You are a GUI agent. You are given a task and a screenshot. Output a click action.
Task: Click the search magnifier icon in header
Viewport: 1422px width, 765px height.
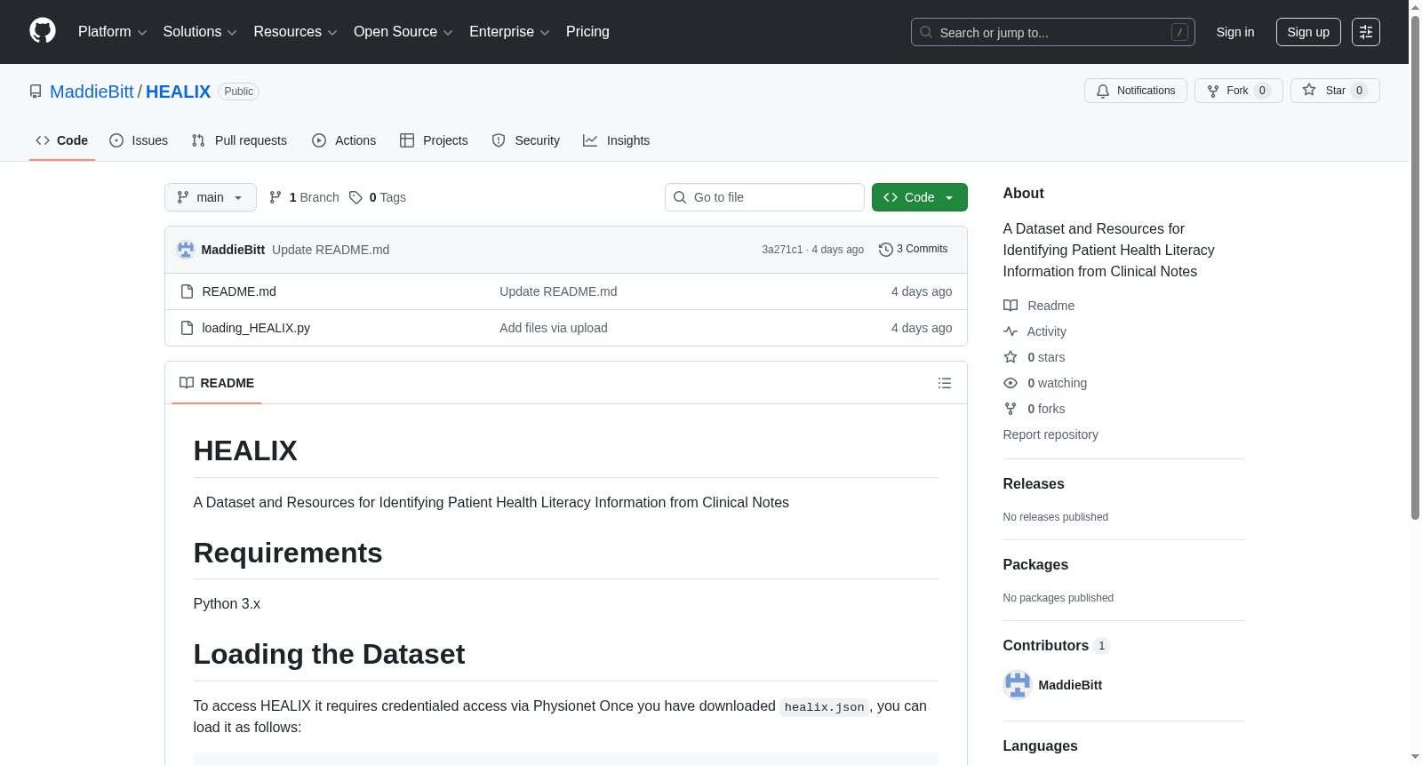tap(926, 32)
